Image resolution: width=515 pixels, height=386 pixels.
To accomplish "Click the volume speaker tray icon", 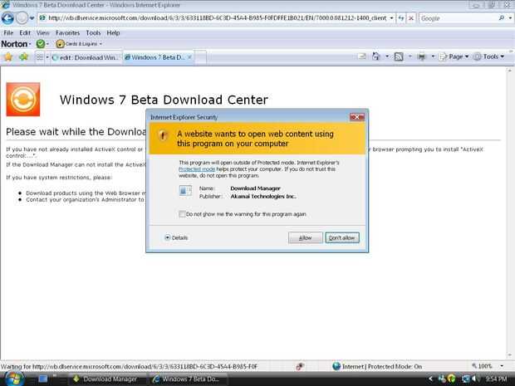I will [x=474, y=379].
